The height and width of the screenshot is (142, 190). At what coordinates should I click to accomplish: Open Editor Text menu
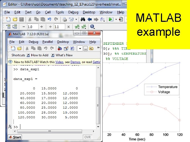tap(28, 12)
